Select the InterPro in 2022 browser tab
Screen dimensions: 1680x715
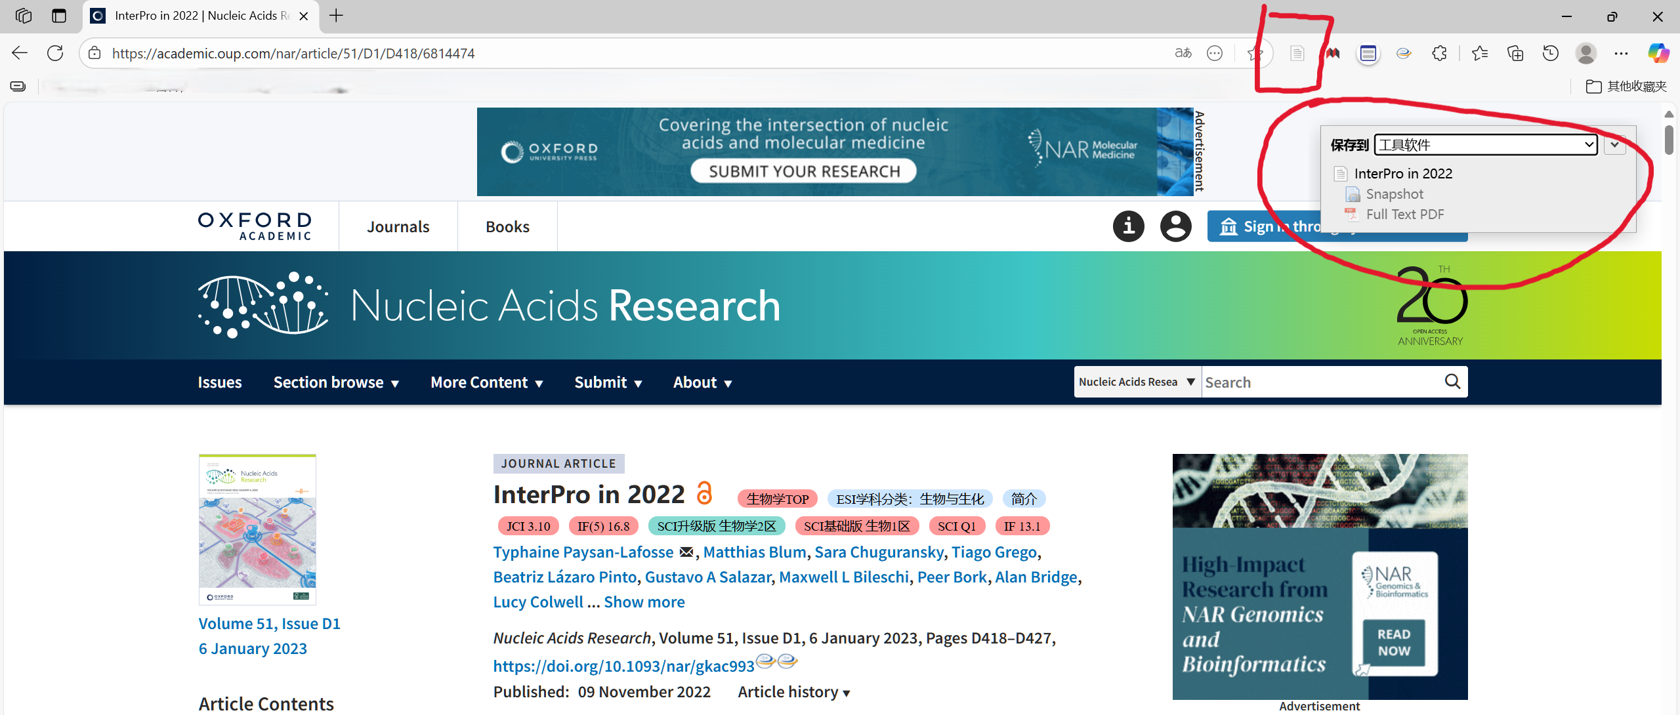click(x=200, y=16)
